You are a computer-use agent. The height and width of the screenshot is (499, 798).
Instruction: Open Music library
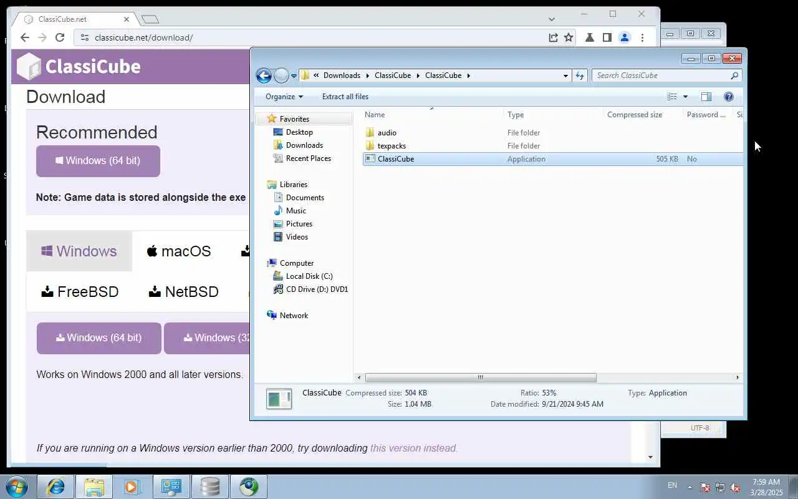pyautogui.click(x=296, y=211)
